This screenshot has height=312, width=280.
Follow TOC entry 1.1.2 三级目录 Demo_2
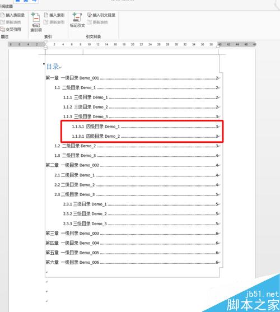point(141,107)
